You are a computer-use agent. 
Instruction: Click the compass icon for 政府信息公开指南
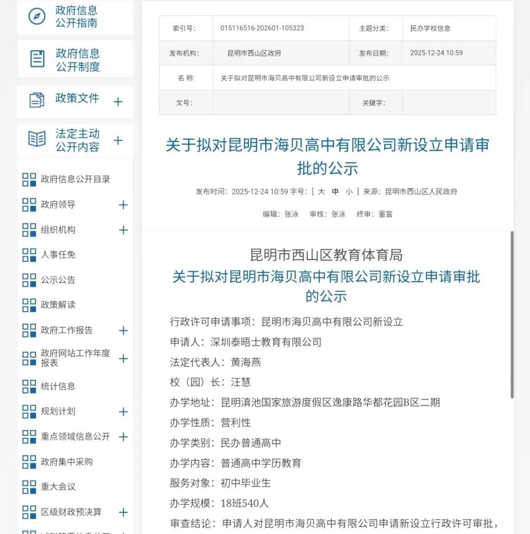pyautogui.click(x=37, y=16)
